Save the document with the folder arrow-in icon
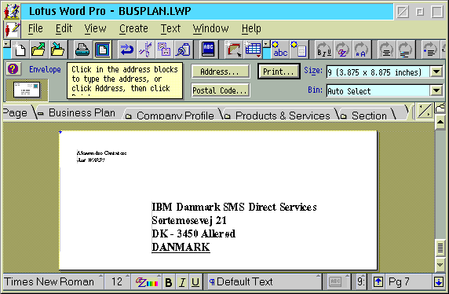 click(x=57, y=50)
